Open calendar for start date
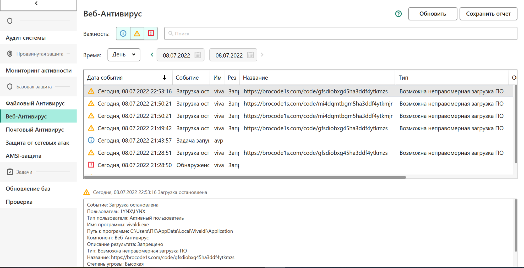 [x=198, y=55]
